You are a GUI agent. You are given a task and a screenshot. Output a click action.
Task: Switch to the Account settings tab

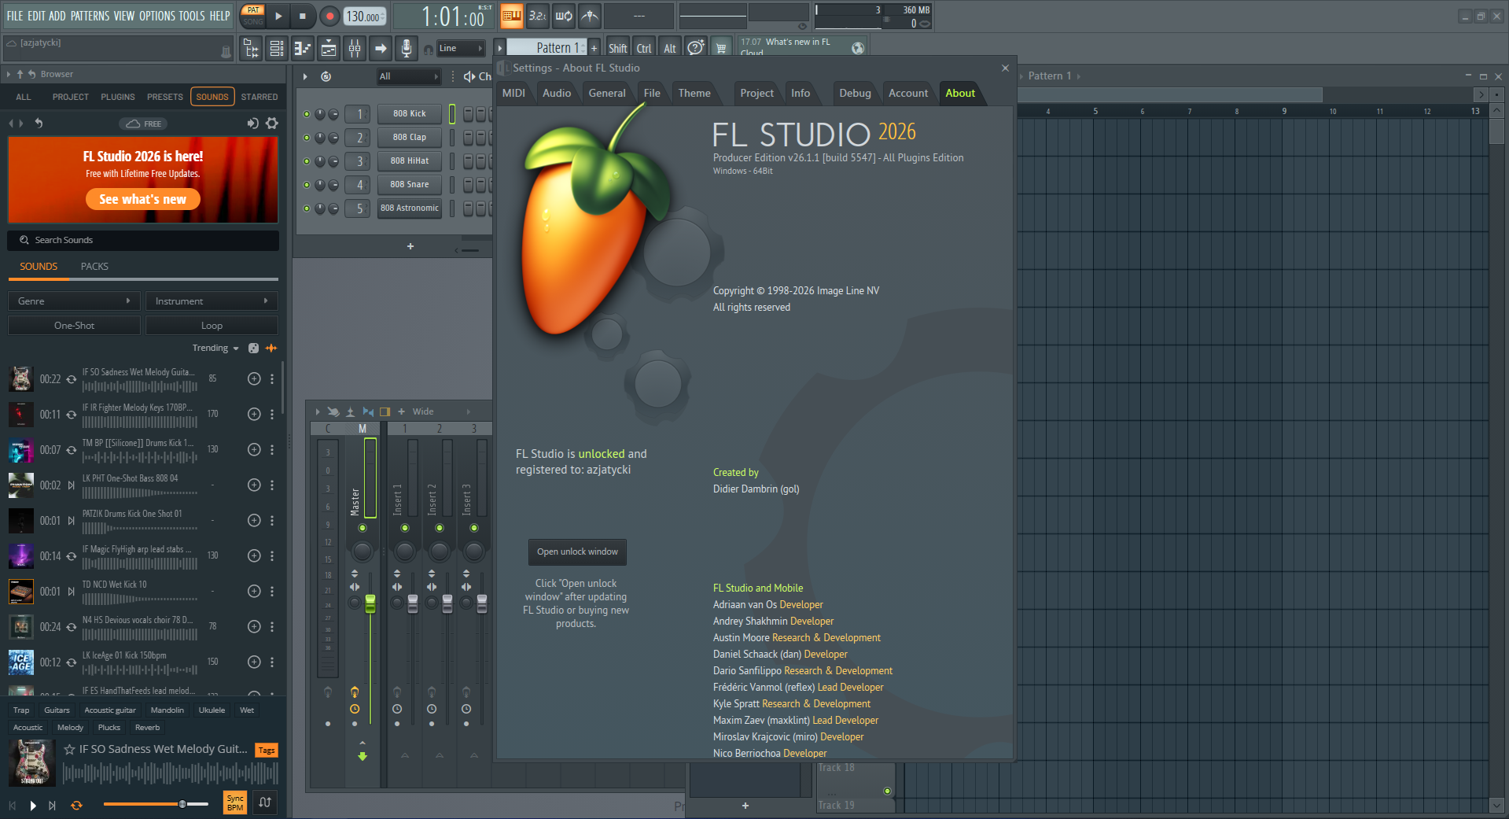[x=908, y=93]
